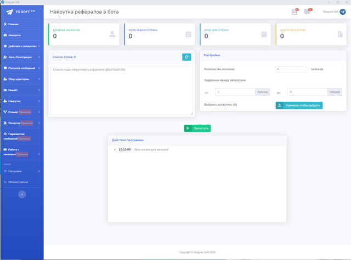
Task: Expand the Инвайт menu chevron
Action: (x=39, y=90)
